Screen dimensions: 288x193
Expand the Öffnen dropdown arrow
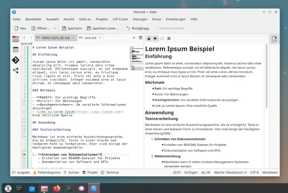coord(55,28)
